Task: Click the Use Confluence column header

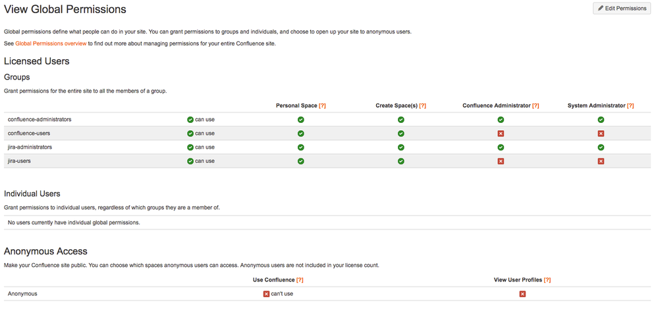Action: point(273,280)
